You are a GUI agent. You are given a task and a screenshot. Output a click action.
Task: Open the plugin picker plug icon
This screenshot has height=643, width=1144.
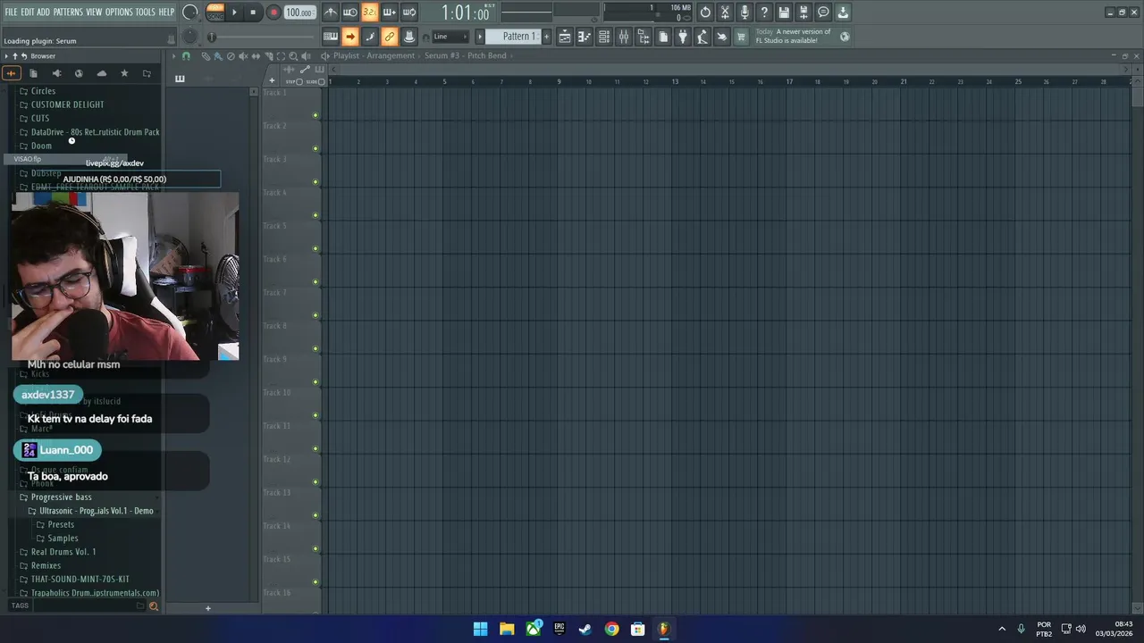[x=683, y=37]
